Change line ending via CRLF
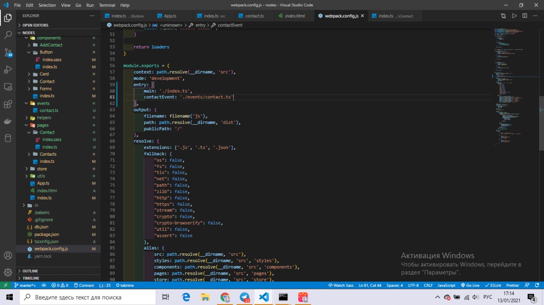The width and height of the screenshot is (544, 305). pos(428,285)
